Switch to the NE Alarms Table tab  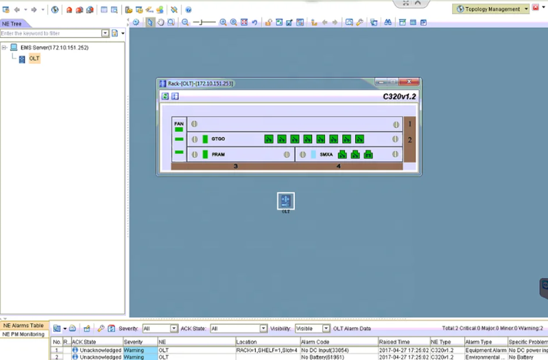pos(24,325)
